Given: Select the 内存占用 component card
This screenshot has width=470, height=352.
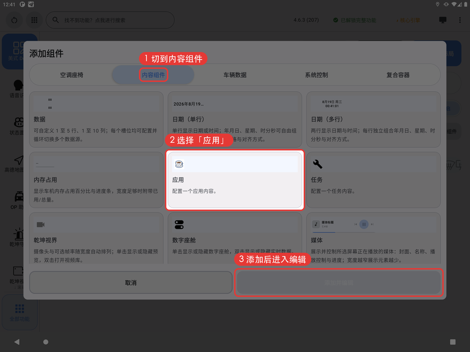Looking at the screenshot, I should click(96, 180).
